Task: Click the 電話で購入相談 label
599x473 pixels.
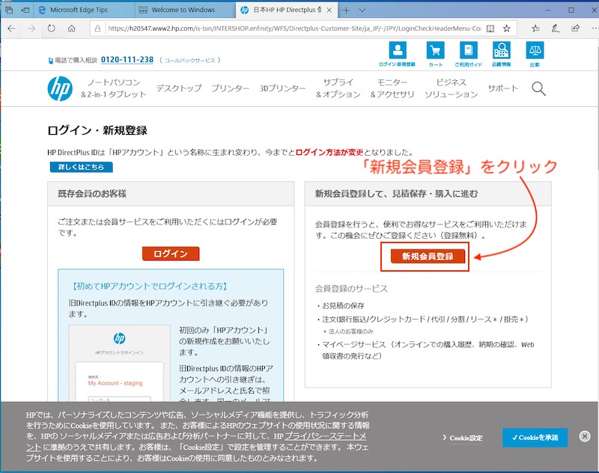Action: [76, 61]
